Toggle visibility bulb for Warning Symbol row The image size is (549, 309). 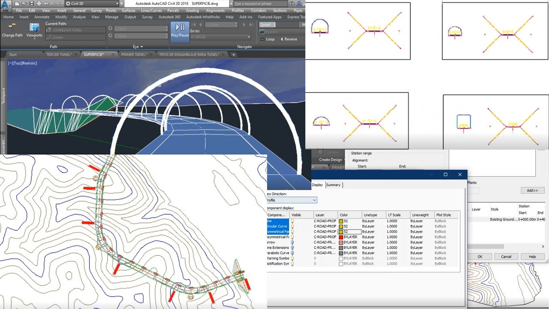pos(293,258)
